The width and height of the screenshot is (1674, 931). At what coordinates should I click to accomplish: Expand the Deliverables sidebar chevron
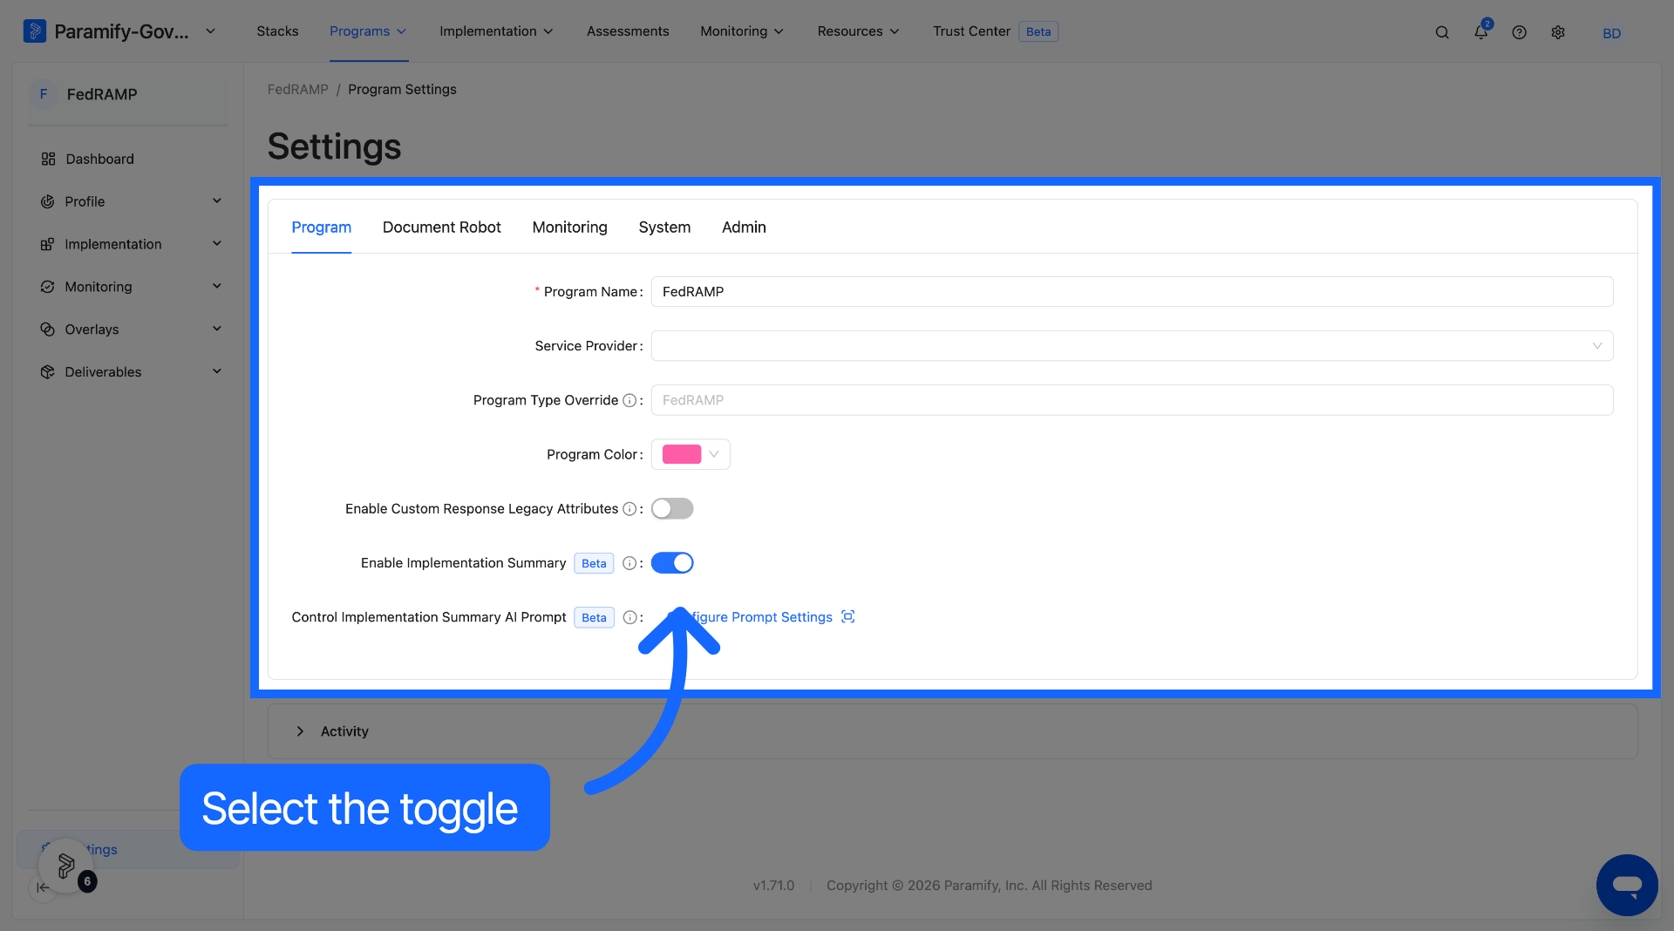[217, 371]
